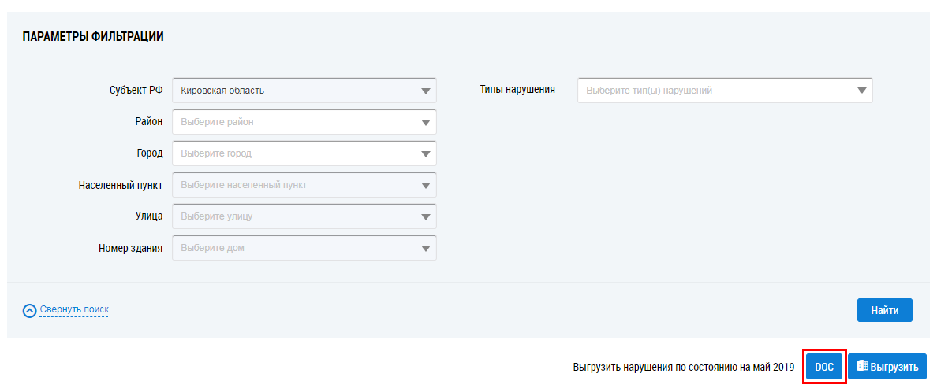Click the Выберите населенный пункт field
This screenshot has height=388, width=937.
point(244,185)
